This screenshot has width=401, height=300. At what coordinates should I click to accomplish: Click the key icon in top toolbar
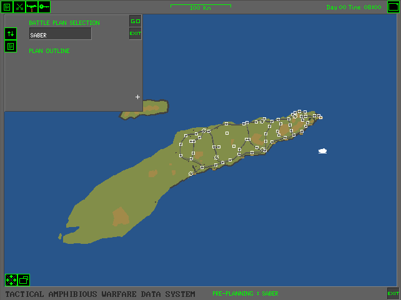coord(44,7)
